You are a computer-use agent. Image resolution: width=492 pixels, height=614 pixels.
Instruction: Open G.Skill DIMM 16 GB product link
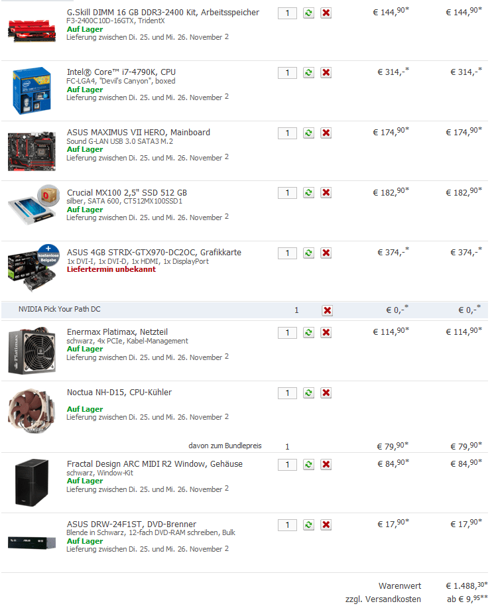pos(163,12)
